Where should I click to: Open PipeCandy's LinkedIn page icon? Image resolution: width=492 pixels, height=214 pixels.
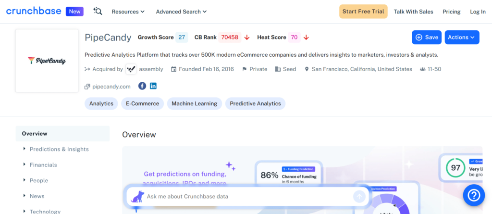pos(153,86)
